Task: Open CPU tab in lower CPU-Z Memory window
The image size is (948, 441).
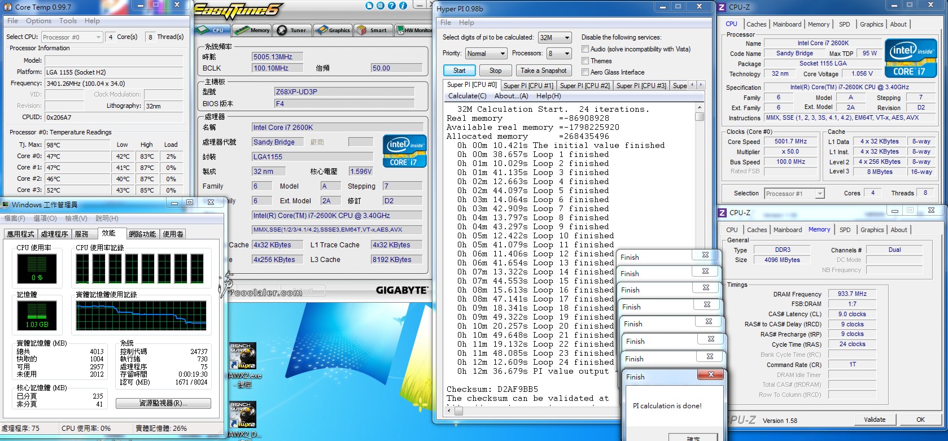Action: click(732, 230)
